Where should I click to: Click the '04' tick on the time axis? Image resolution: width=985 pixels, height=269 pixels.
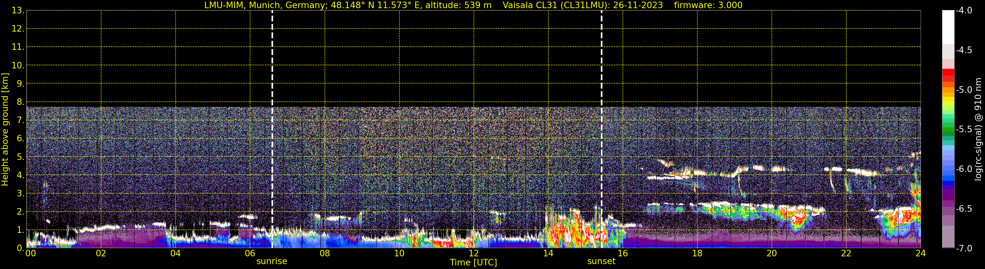point(175,253)
